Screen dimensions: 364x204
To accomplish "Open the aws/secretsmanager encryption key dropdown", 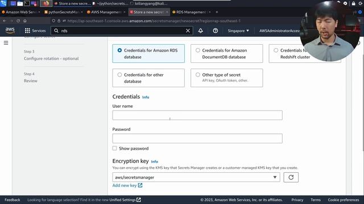I will point(196,177).
